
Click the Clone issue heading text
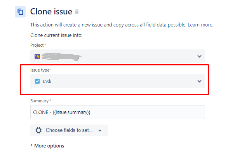(51, 12)
